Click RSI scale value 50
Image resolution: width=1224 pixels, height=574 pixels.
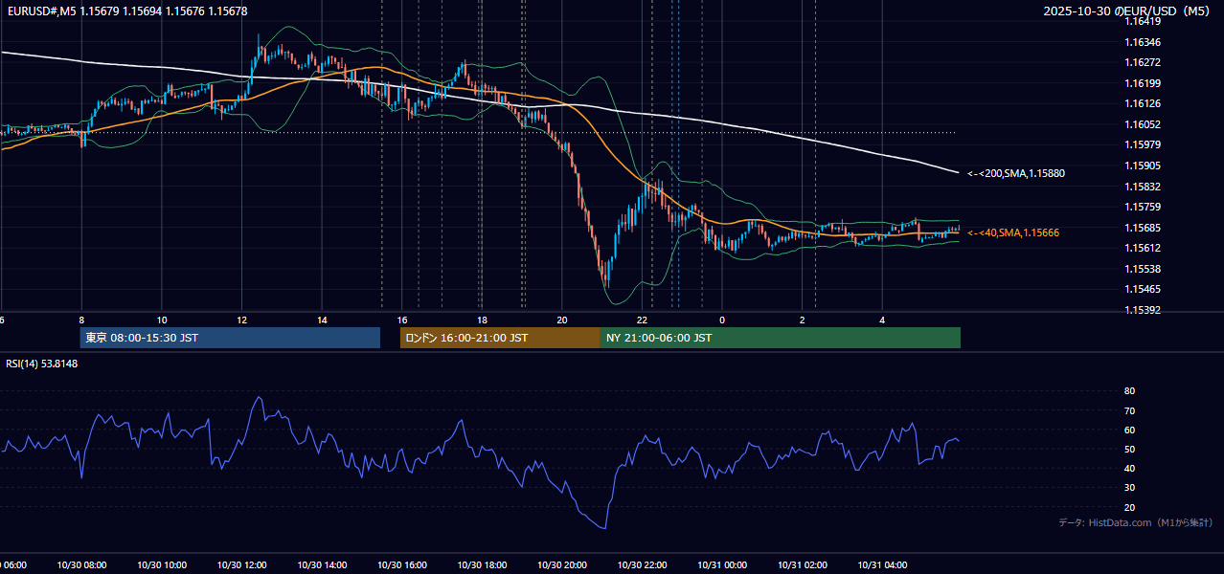1129,449
